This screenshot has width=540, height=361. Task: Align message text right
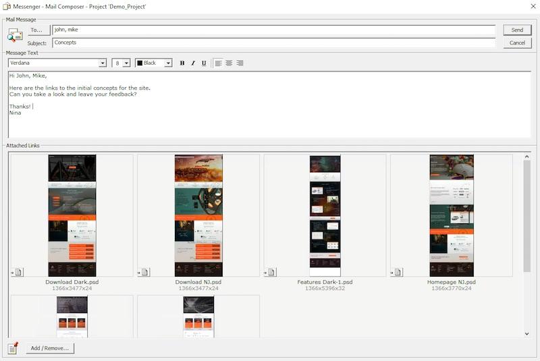pyautogui.click(x=240, y=63)
